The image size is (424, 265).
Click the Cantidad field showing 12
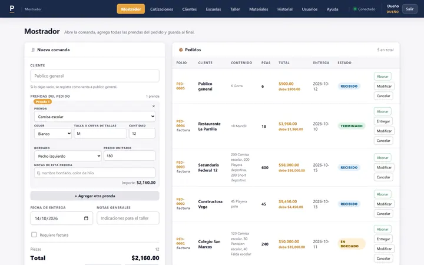pyautogui.click(x=142, y=133)
